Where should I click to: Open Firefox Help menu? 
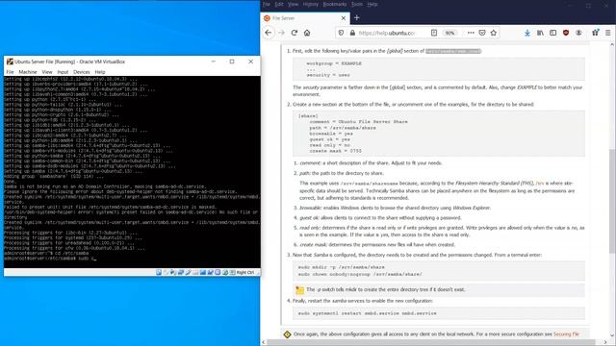(x=372, y=4)
